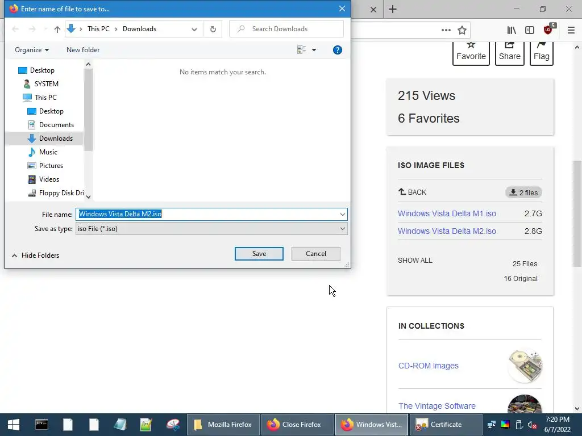Open the address bar path history dropdown
Screen dimensions: 582x436
point(194,30)
